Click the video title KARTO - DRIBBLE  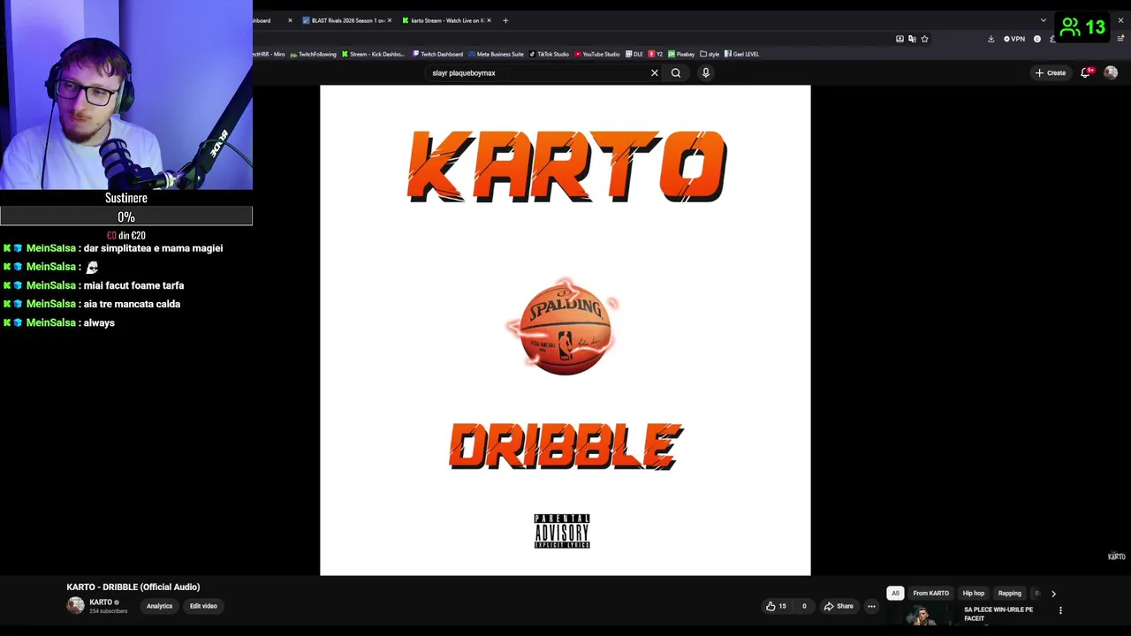pos(133,587)
